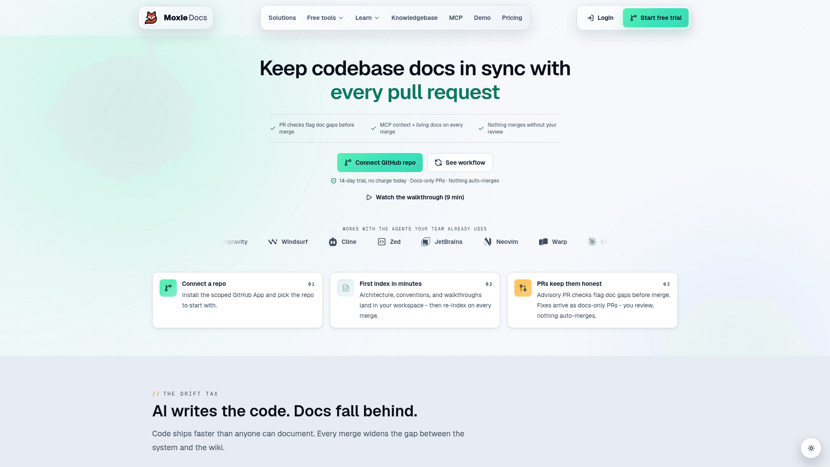
Task: Click the 'every pull request' green headline
Action: [415, 92]
